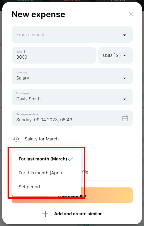Screen dimensions: 144x226
Task: Focus the Sum field containing 3000
Action: coord(54,55)
